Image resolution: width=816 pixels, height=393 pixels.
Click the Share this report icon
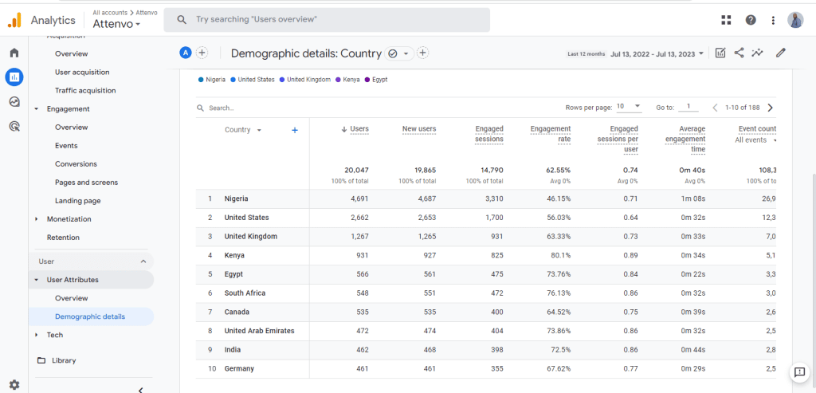tap(739, 53)
